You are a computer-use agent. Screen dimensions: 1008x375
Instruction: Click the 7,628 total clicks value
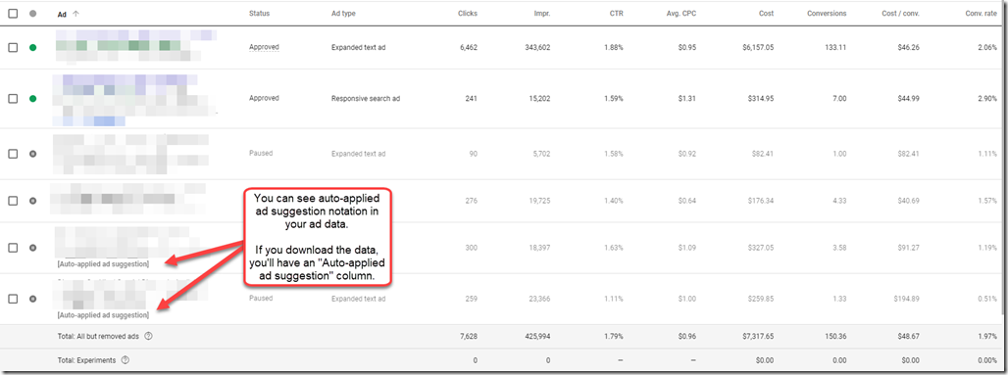[x=468, y=336]
